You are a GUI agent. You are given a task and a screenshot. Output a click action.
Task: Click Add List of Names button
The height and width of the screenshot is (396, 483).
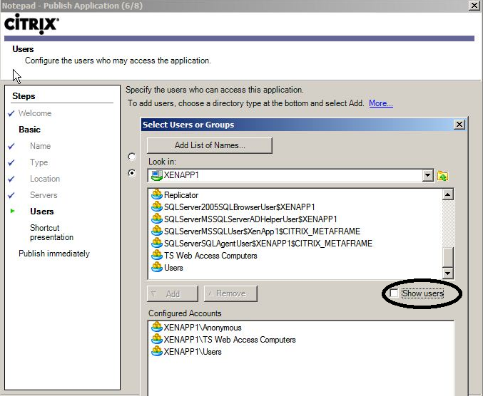pos(210,145)
